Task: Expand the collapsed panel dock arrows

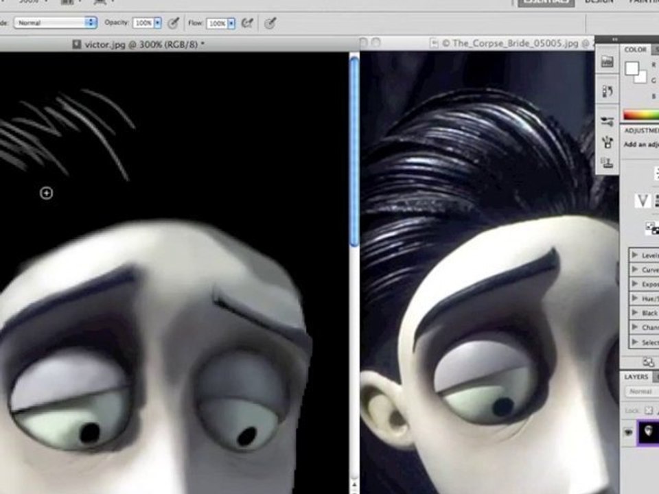Action: [615, 39]
